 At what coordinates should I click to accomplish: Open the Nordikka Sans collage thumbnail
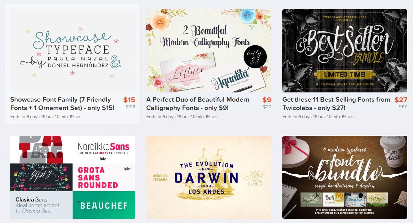[x=73, y=177]
